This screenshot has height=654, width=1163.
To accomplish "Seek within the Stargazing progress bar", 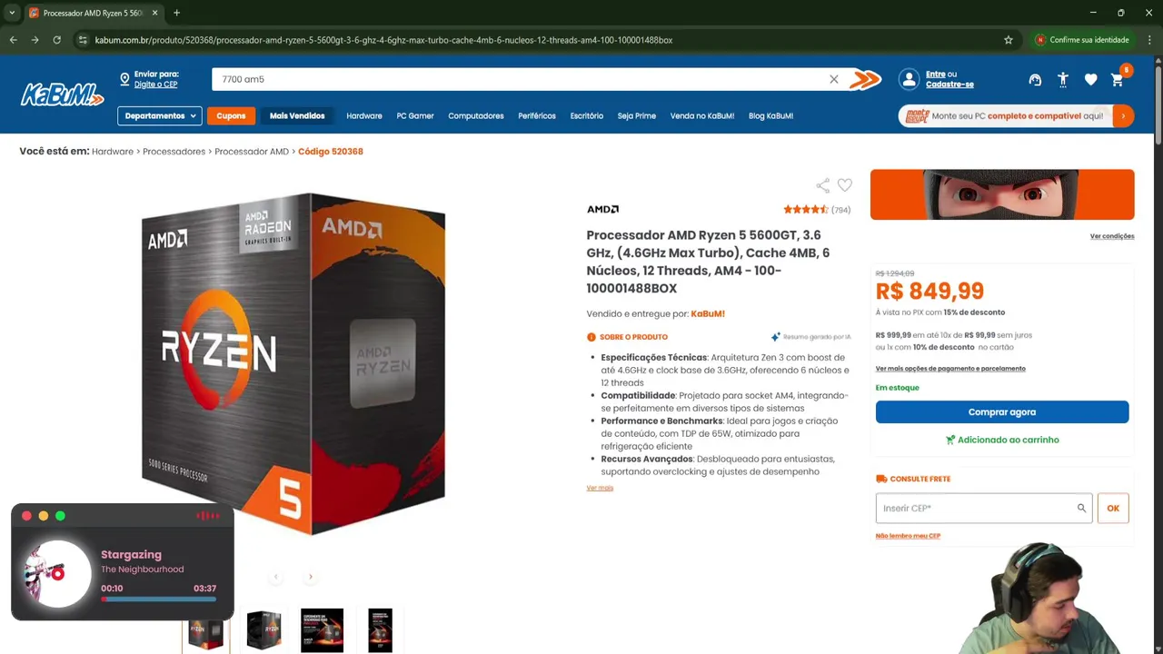I will click(x=159, y=599).
